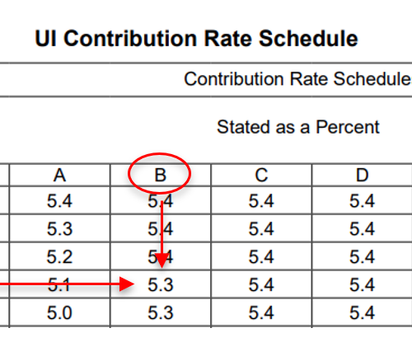Click the 5.1 cell crossed by the arrow

(x=59, y=284)
